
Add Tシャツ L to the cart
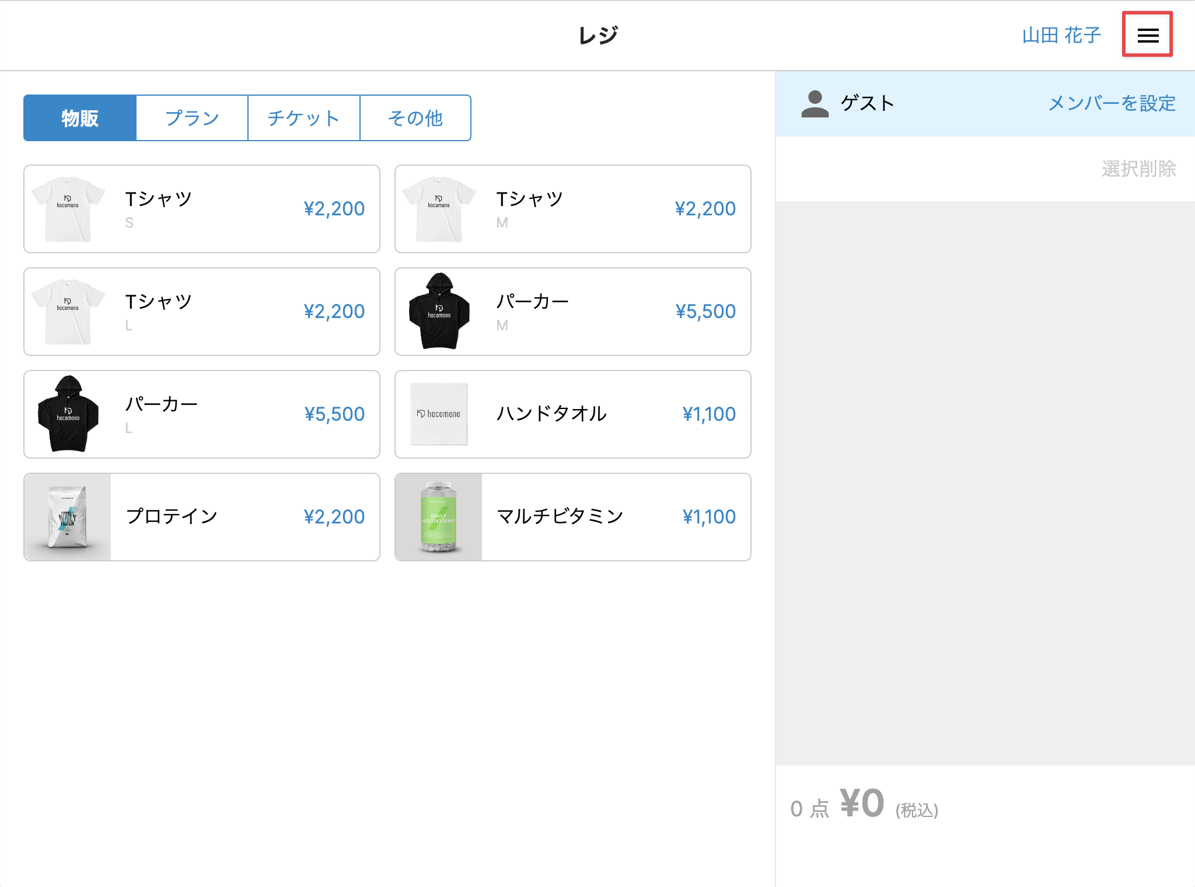201,312
